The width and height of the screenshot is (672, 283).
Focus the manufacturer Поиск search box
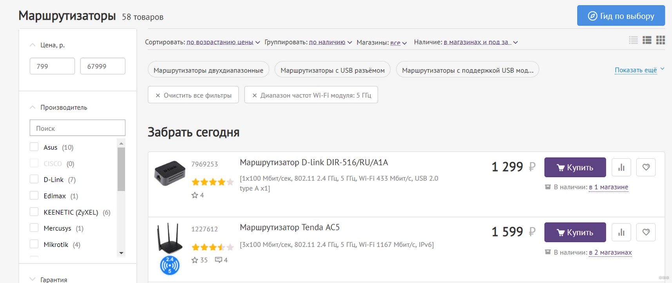tap(78, 128)
